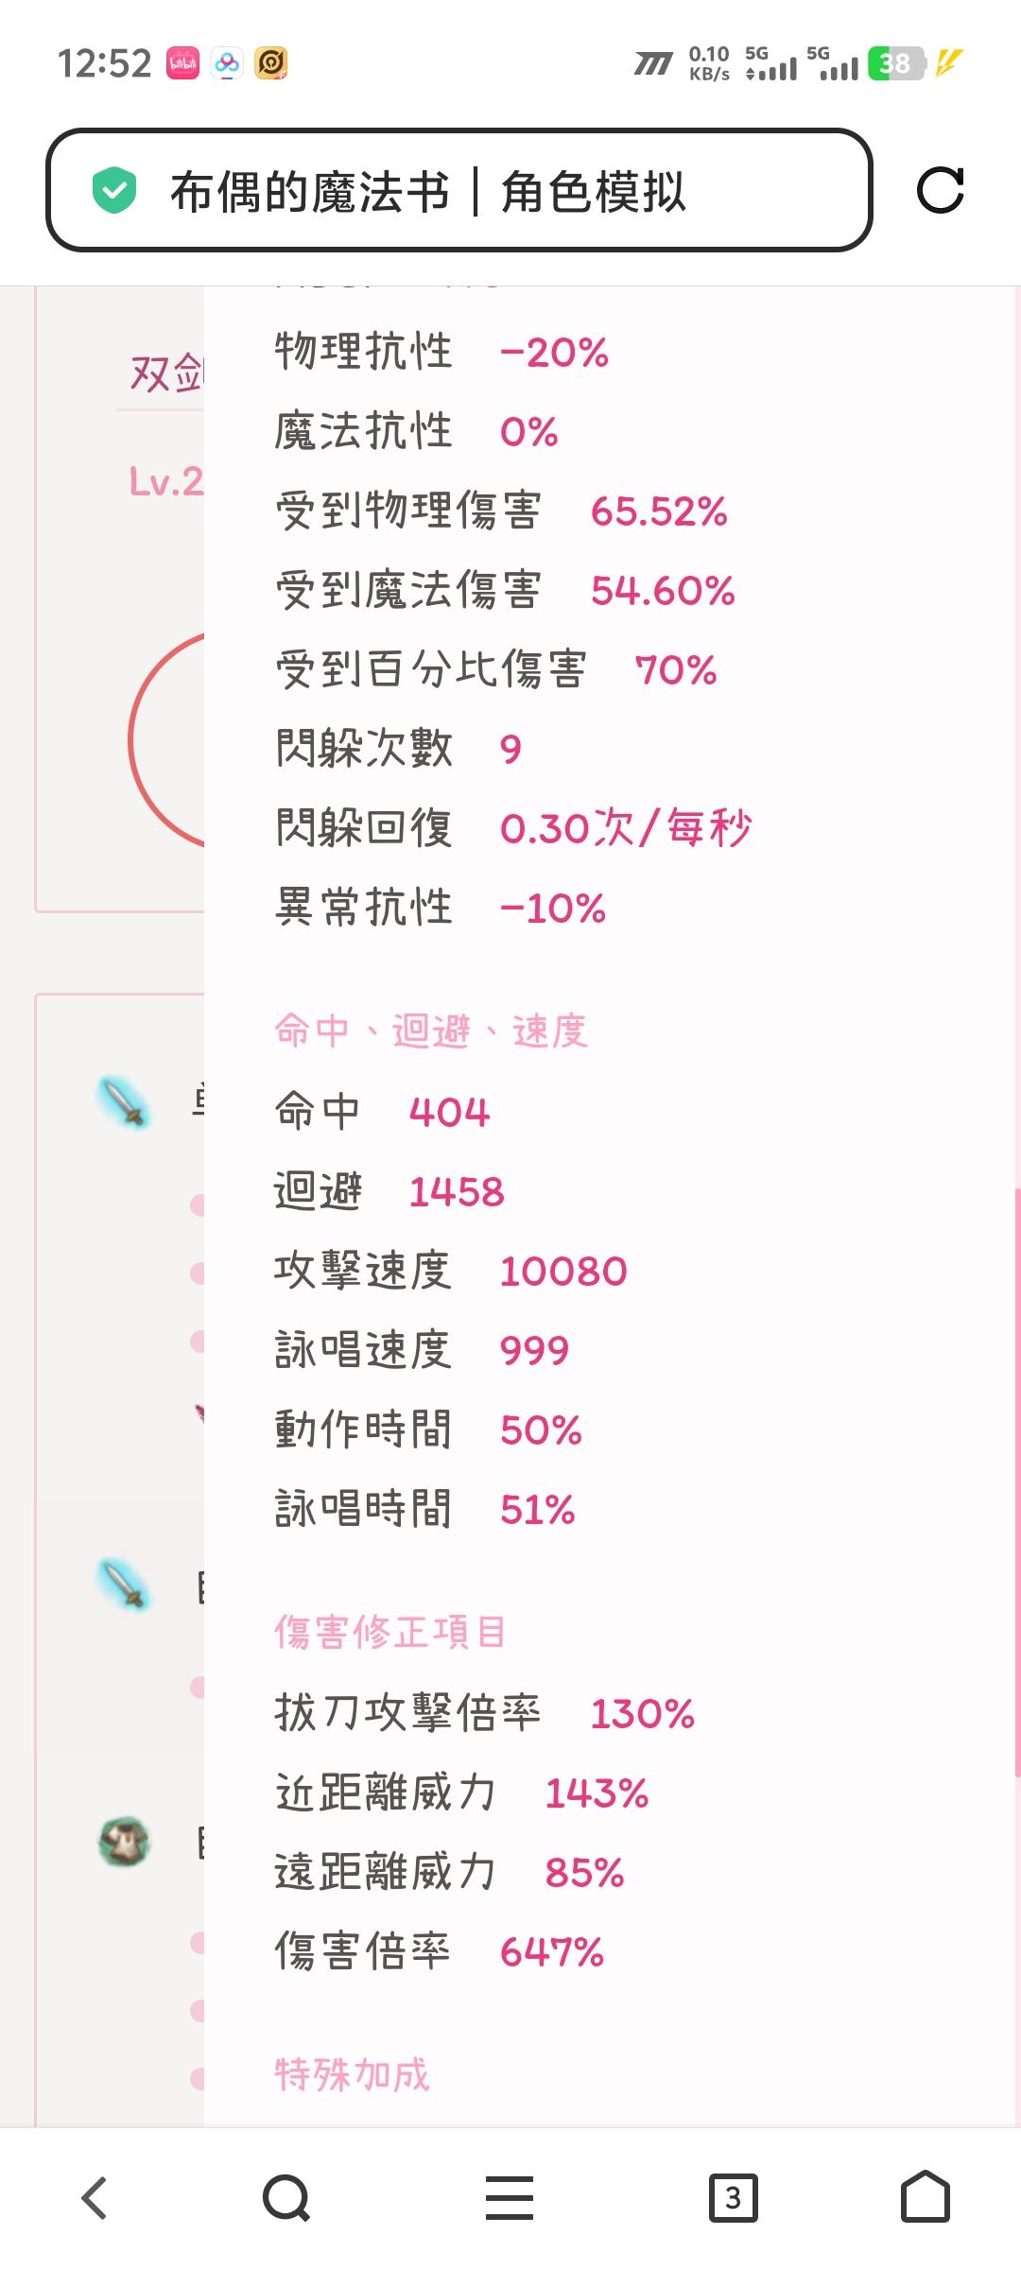The image size is (1021, 2269).
Task: Tap the armor equipment icon
Action: pyautogui.click(x=124, y=1842)
